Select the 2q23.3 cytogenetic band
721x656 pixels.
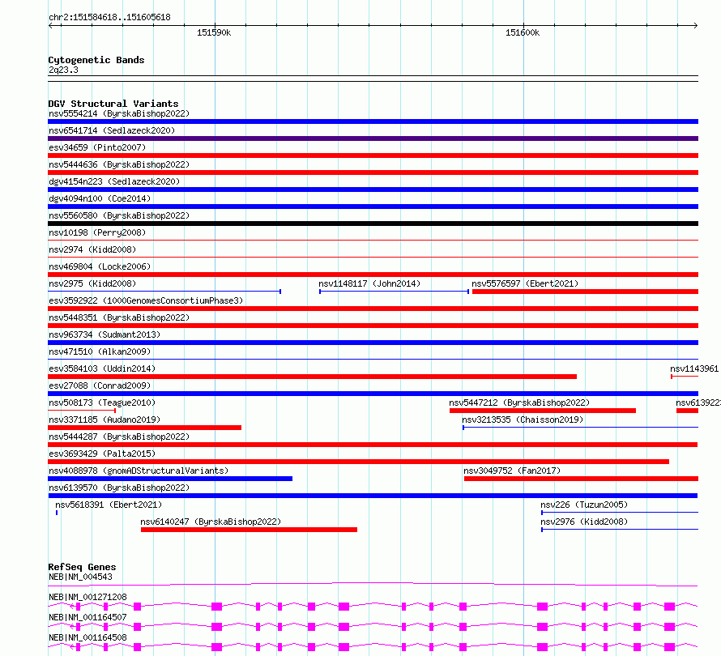pyautogui.click(x=373, y=79)
